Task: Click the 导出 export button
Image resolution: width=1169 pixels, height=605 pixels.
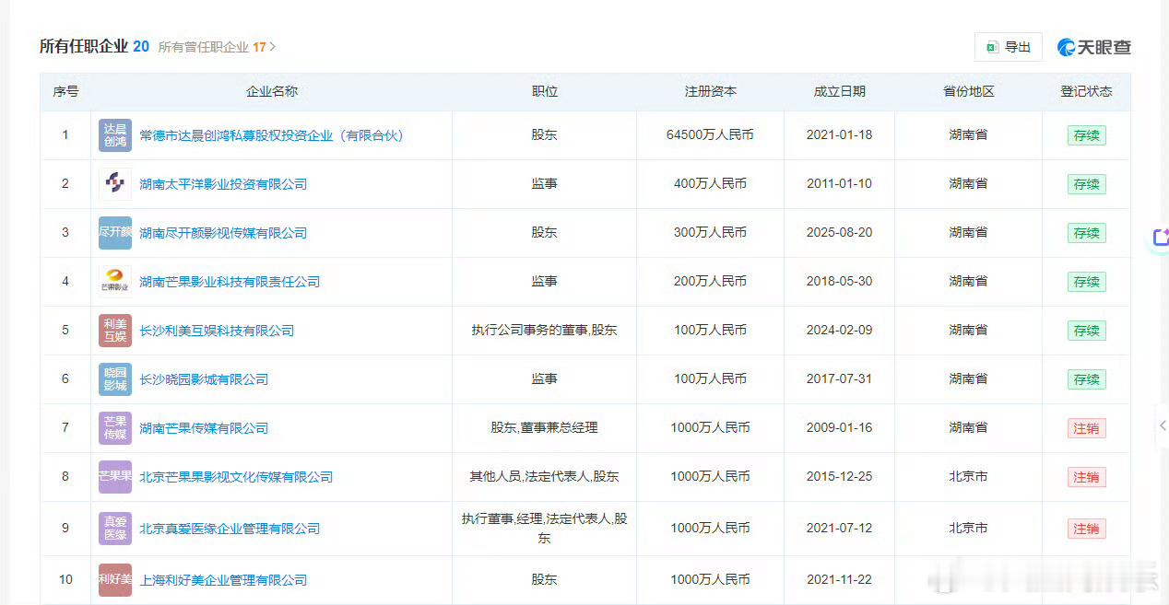Action: pos(1009,46)
